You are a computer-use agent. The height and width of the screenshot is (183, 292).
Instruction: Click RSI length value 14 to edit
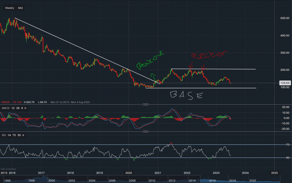click(9, 135)
